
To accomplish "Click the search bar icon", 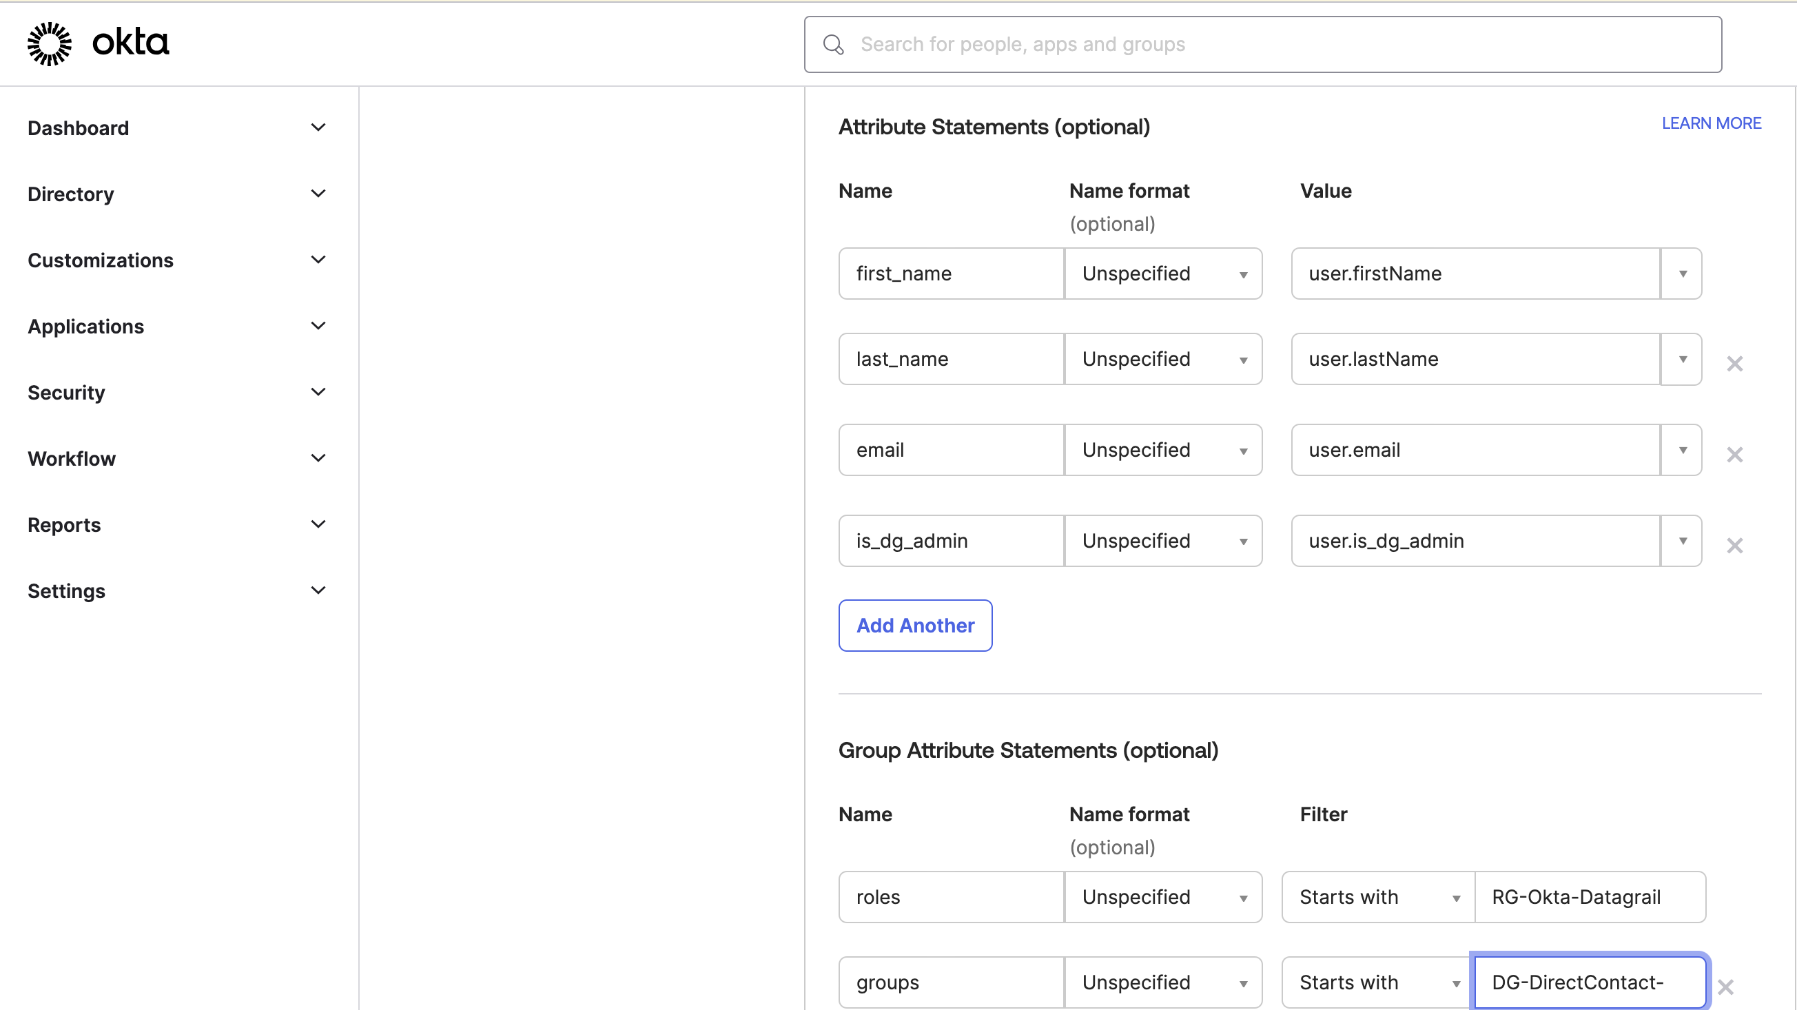I will (833, 43).
